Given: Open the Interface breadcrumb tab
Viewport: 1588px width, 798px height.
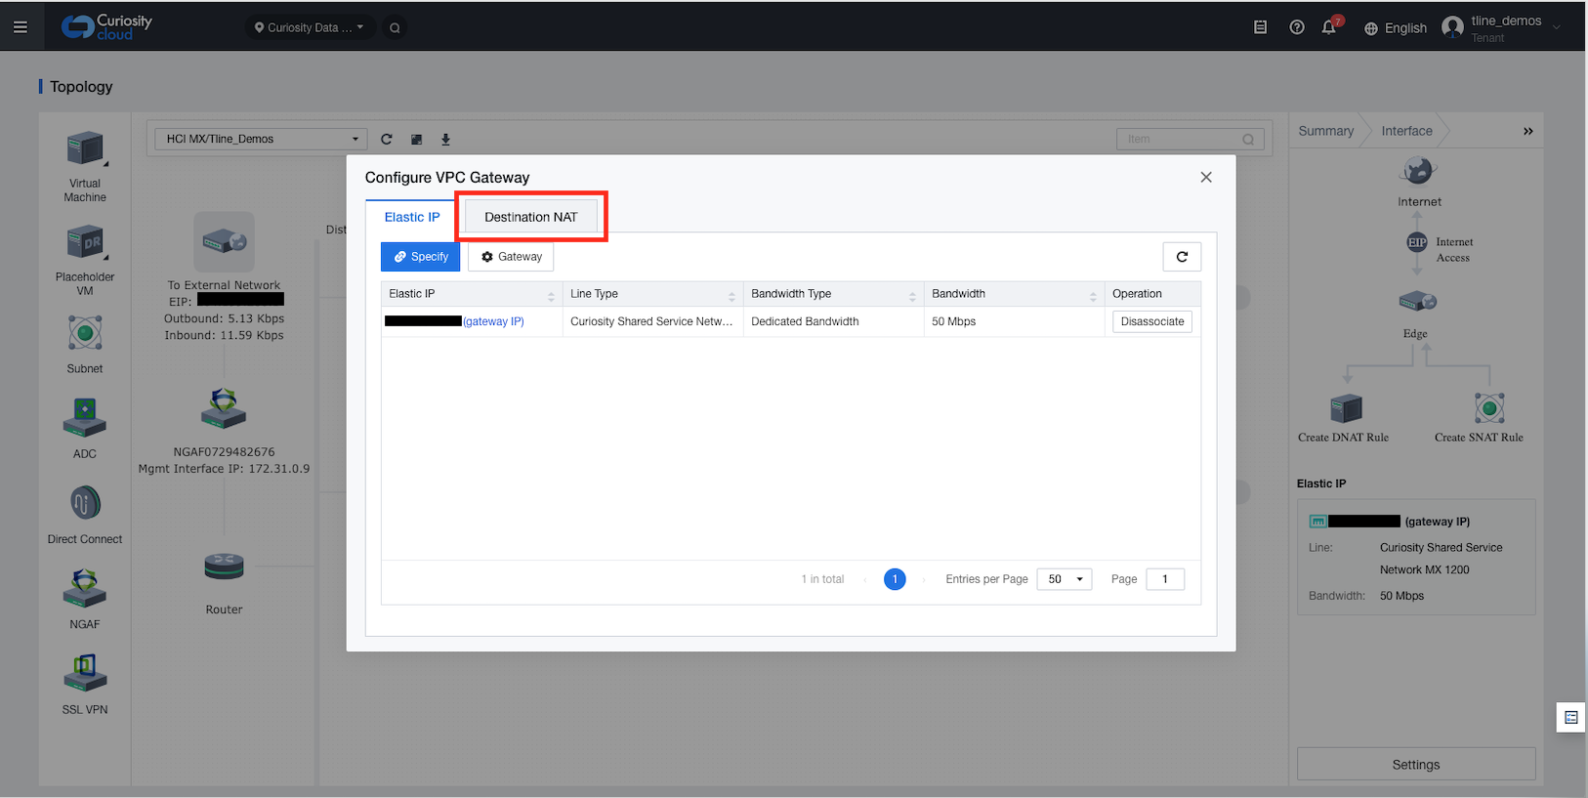Looking at the screenshot, I should [1406, 131].
